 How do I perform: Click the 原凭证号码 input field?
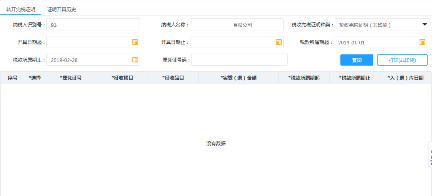239,60
